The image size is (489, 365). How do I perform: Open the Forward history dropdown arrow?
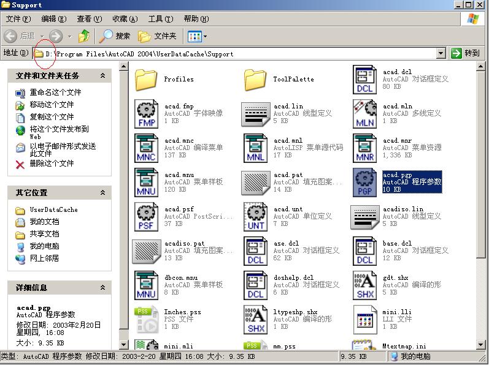click(69, 36)
